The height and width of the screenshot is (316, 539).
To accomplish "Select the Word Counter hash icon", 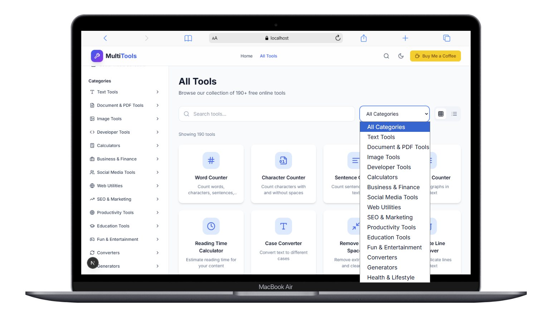I will [211, 160].
